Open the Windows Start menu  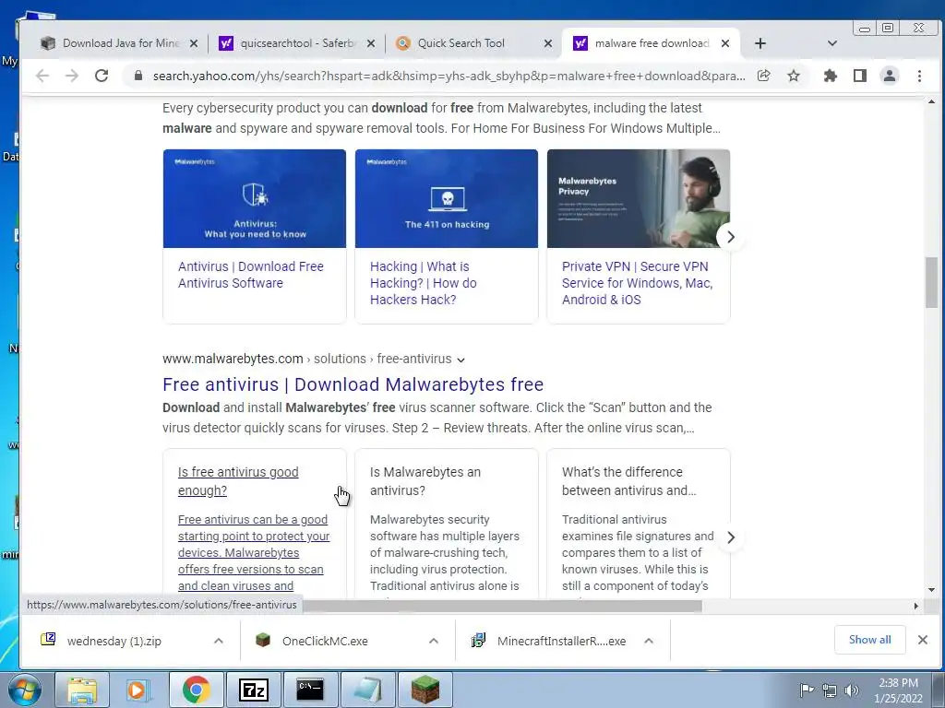click(x=25, y=690)
